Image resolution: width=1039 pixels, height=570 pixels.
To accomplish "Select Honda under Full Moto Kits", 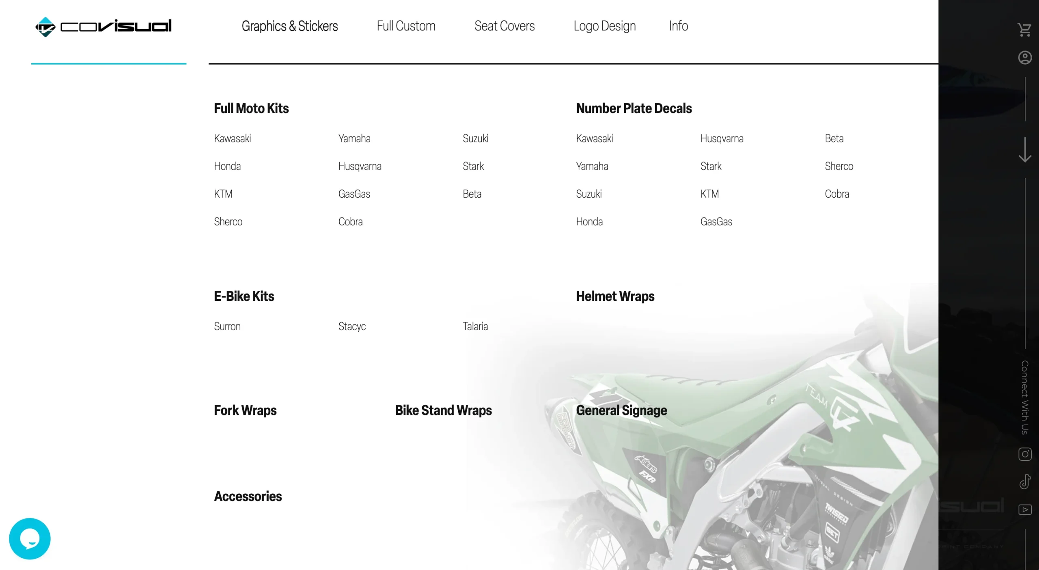I will [227, 166].
